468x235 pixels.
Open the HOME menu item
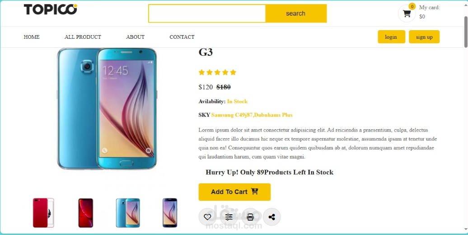click(x=32, y=37)
